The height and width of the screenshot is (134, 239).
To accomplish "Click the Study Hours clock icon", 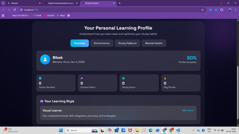I will 123,78.
